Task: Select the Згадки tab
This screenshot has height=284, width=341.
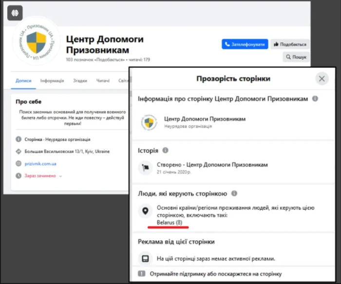Action: point(80,81)
